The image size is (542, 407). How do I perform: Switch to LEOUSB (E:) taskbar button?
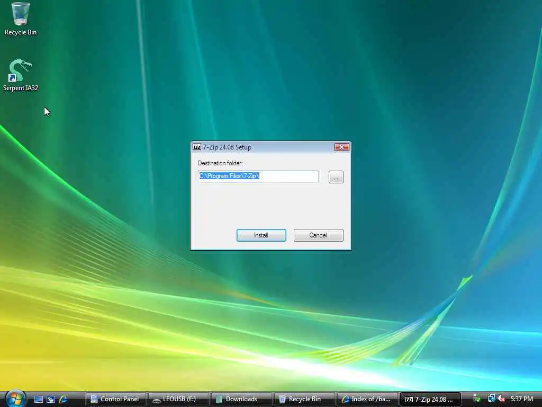tap(178, 399)
